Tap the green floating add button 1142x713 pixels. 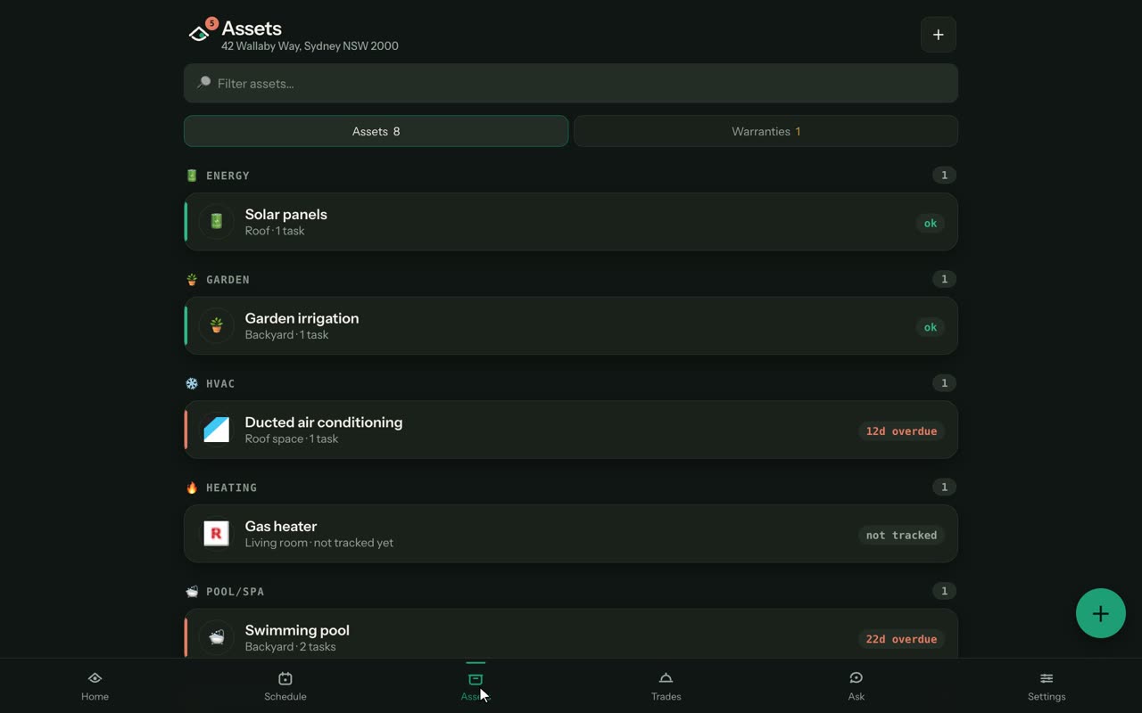click(1100, 613)
